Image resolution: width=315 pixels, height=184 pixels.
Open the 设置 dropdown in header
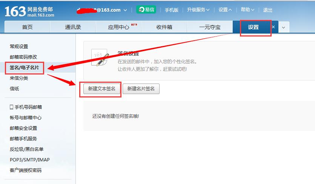pyautogui.click(x=225, y=10)
